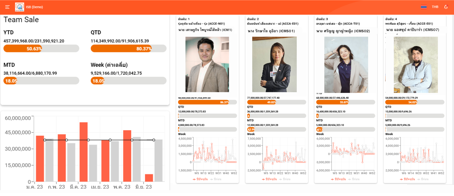Toggle ปีปัจจุบัน legend in rank 4 chart
454x196 pixels.
(407, 179)
